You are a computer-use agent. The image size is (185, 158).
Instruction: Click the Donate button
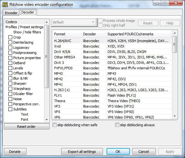pyautogui.click(x=15, y=152)
